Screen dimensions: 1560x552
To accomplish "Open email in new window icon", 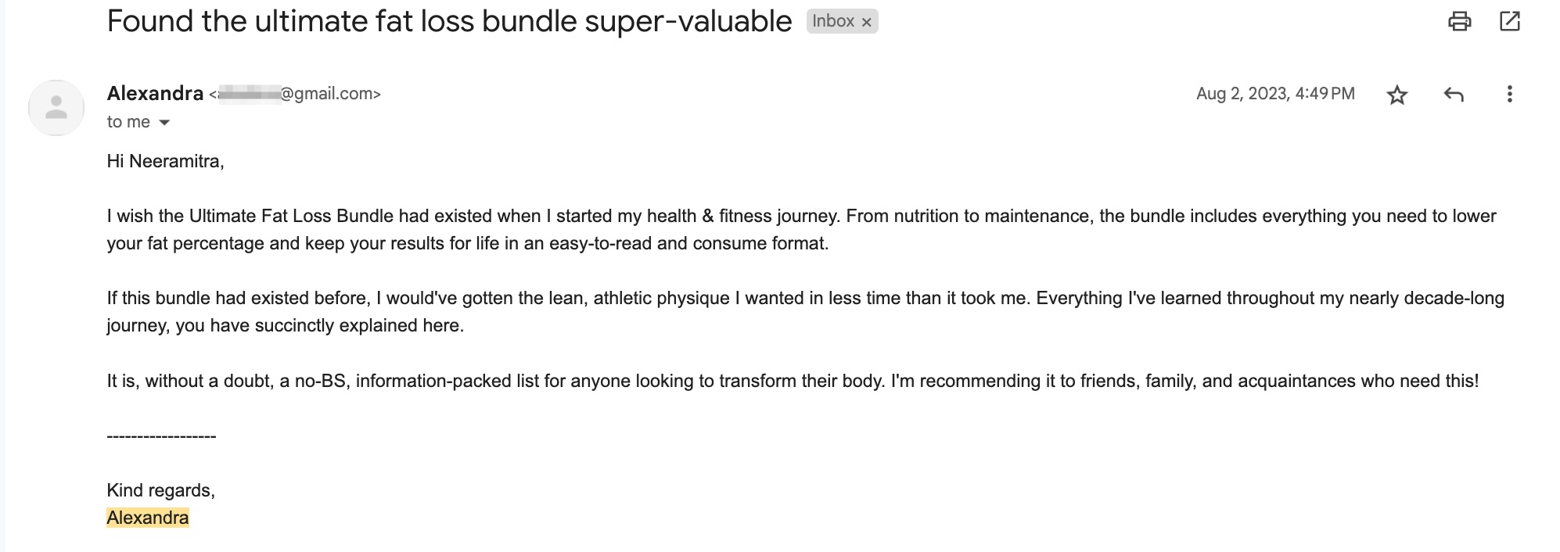I will point(1509,21).
